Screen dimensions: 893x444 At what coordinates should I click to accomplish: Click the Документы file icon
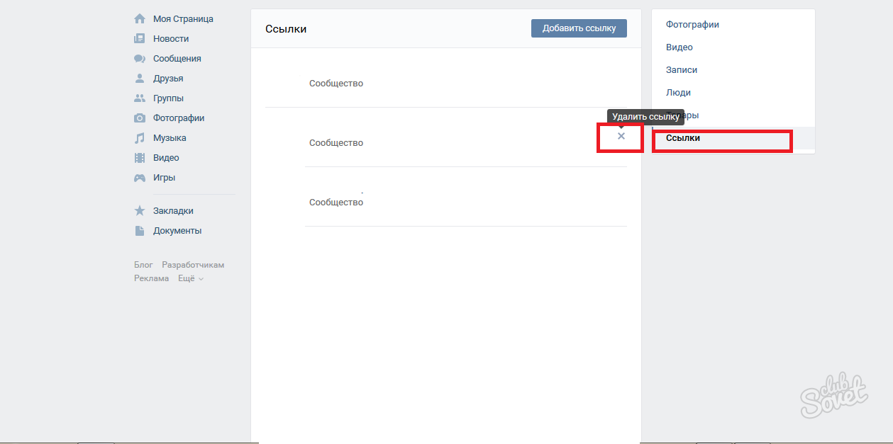coord(140,231)
